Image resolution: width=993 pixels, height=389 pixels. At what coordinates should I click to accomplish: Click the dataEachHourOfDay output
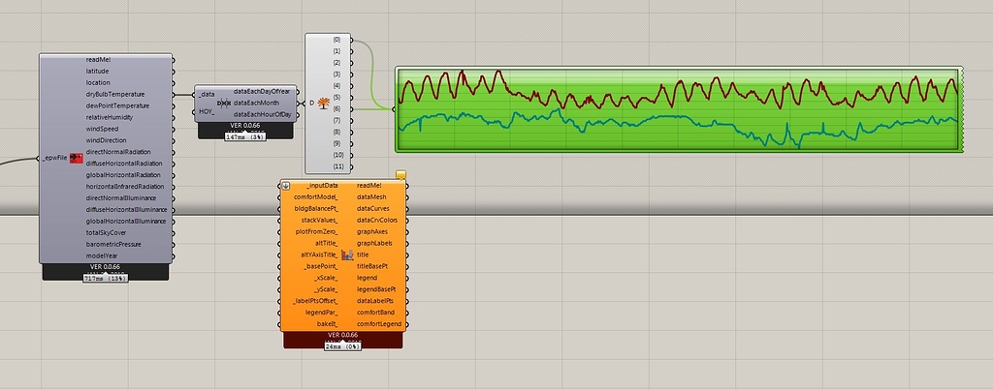coord(262,114)
